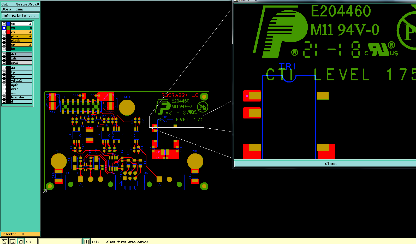The height and width of the screenshot is (244, 416).
Task: Click the grid icon on the ts layer
Action: [31, 28]
